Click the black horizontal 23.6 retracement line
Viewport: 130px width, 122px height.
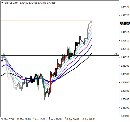point(60,56)
